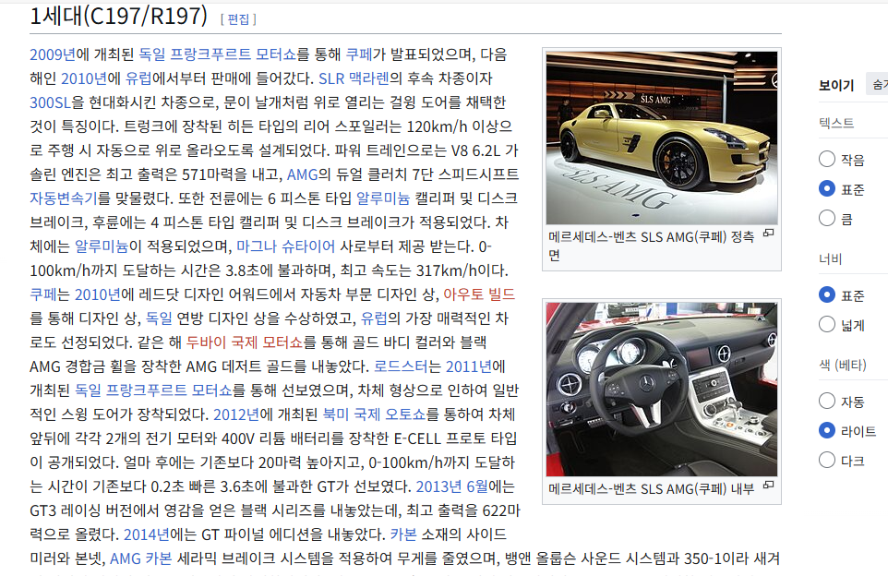The image size is (888, 576).
Task: Open the 2011년 link
Action: click(468, 366)
